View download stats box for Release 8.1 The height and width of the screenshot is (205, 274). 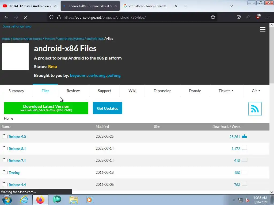(x=244, y=148)
